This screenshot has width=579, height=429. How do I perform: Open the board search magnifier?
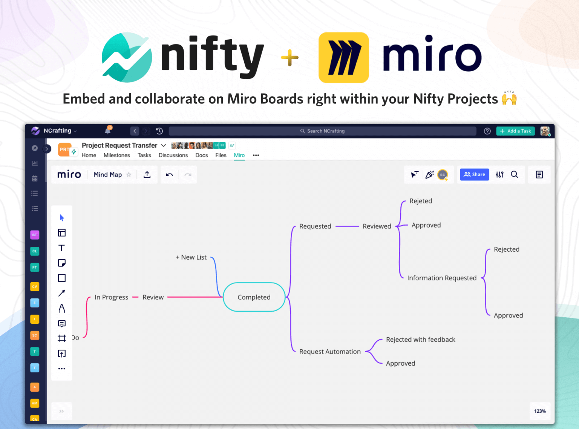click(515, 174)
